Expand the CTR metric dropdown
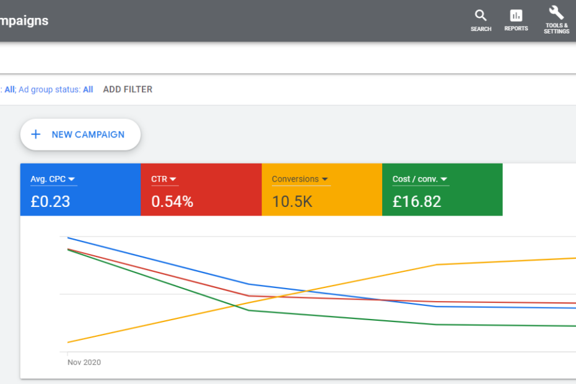This screenshot has width=576, height=384. (x=173, y=179)
